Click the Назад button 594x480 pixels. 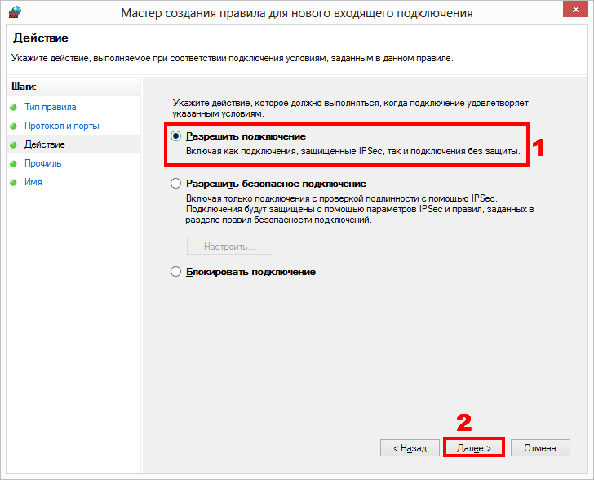point(410,448)
